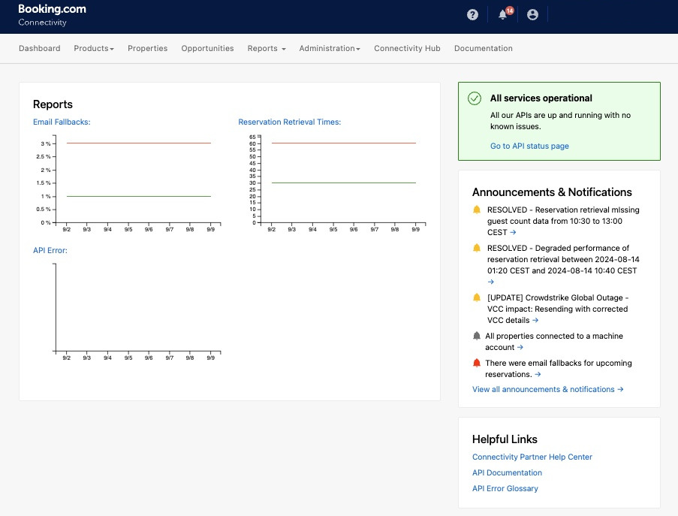
Task: Expand the Products dropdown menu
Action: click(94, 49)
